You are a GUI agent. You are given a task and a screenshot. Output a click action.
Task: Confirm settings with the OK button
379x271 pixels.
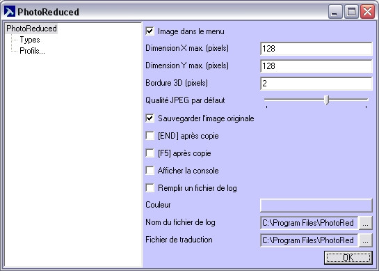click(348, 258)
